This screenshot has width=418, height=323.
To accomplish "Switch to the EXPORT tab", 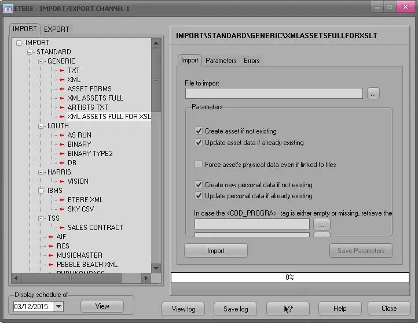I will (x=56, y=29).
